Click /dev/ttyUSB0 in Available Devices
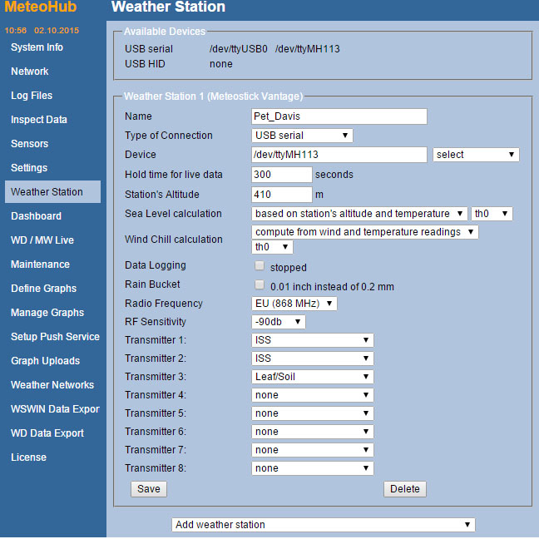The image size is (539, 539). (x=239, y=49)
